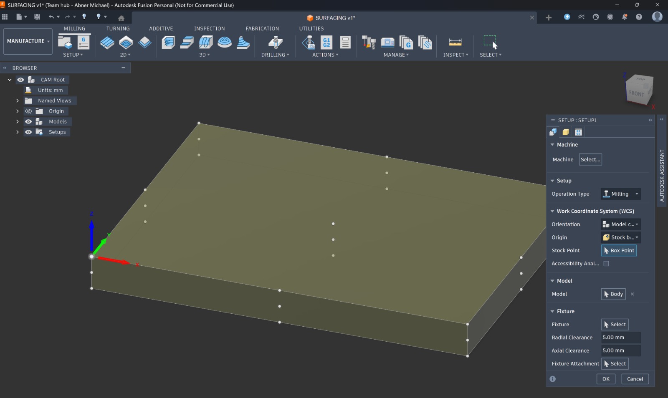Cancel the Setup dialog

coord(635,379)
